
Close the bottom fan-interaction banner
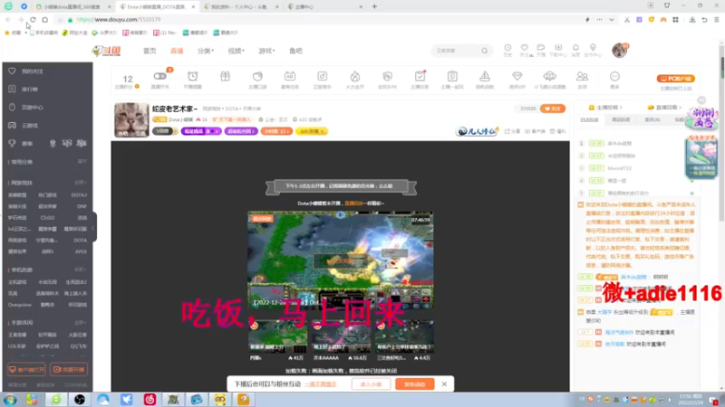pyautogui.click(x=444, y=383)
